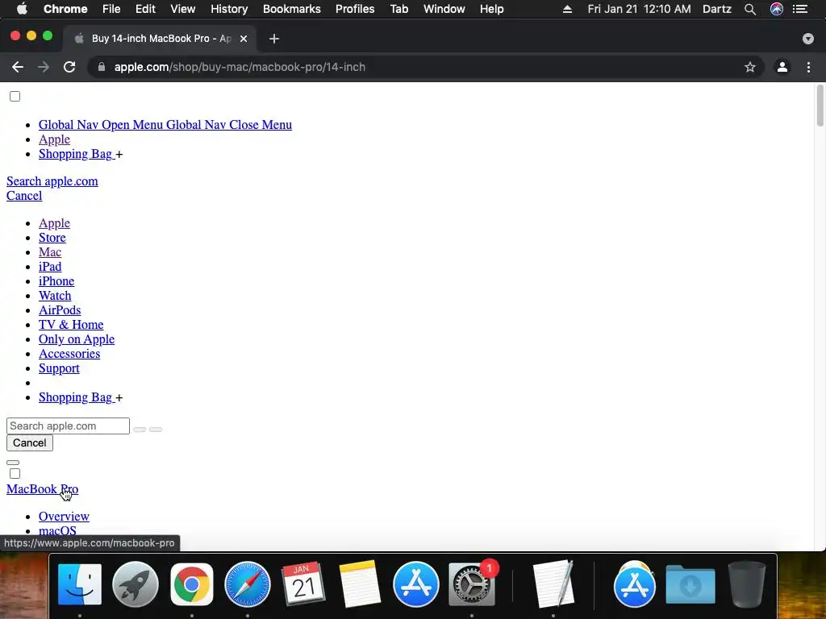The height and width of the screenshot is (619, 826).
Task: Open the Chrome application menu
Action: point(65,9)
